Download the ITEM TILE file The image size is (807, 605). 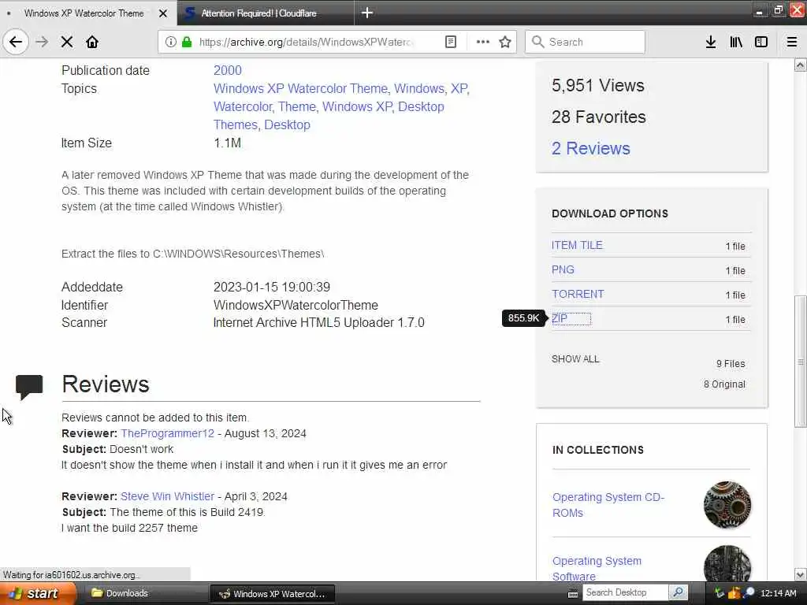tap(577, 246)
